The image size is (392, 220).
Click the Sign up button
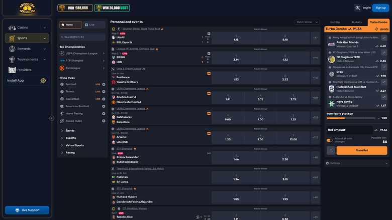(380, 8)
